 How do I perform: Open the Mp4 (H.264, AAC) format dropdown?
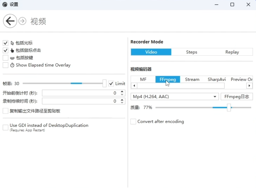tap(175, 96)
